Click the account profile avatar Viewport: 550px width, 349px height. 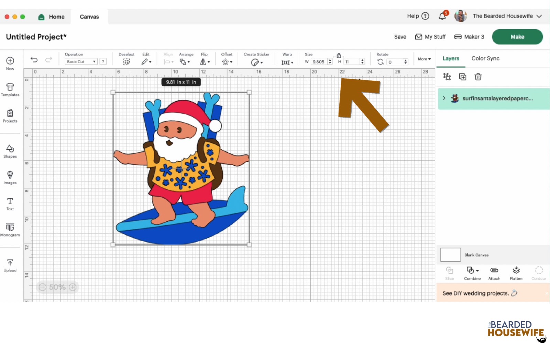click(x=461, y=16)
